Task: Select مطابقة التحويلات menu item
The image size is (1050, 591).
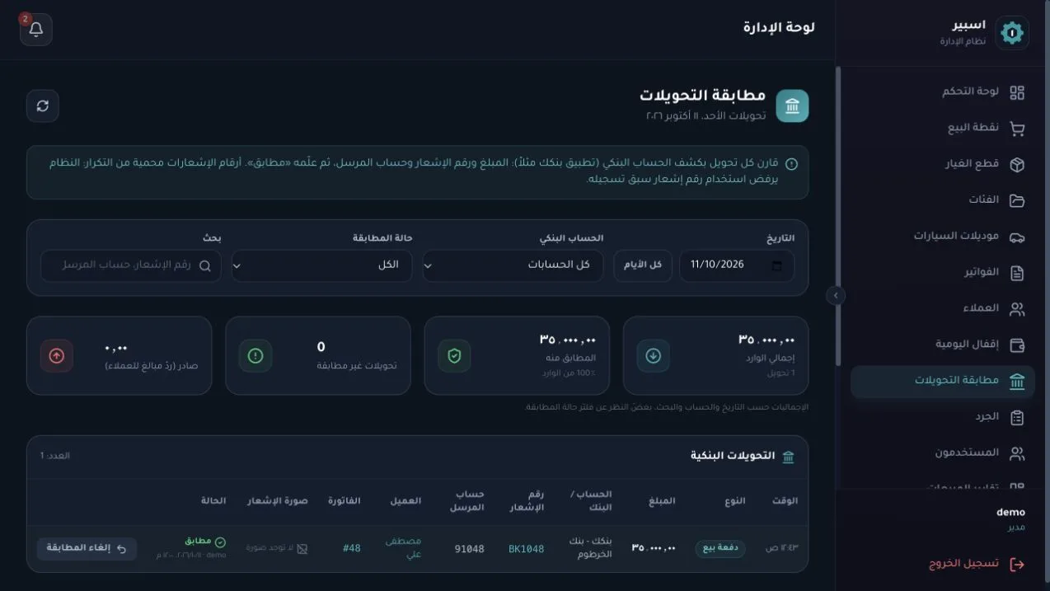Action: coord(942,381)
